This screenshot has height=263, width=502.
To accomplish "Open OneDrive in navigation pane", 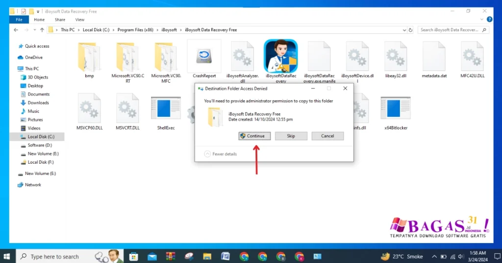I will [30, 58].
